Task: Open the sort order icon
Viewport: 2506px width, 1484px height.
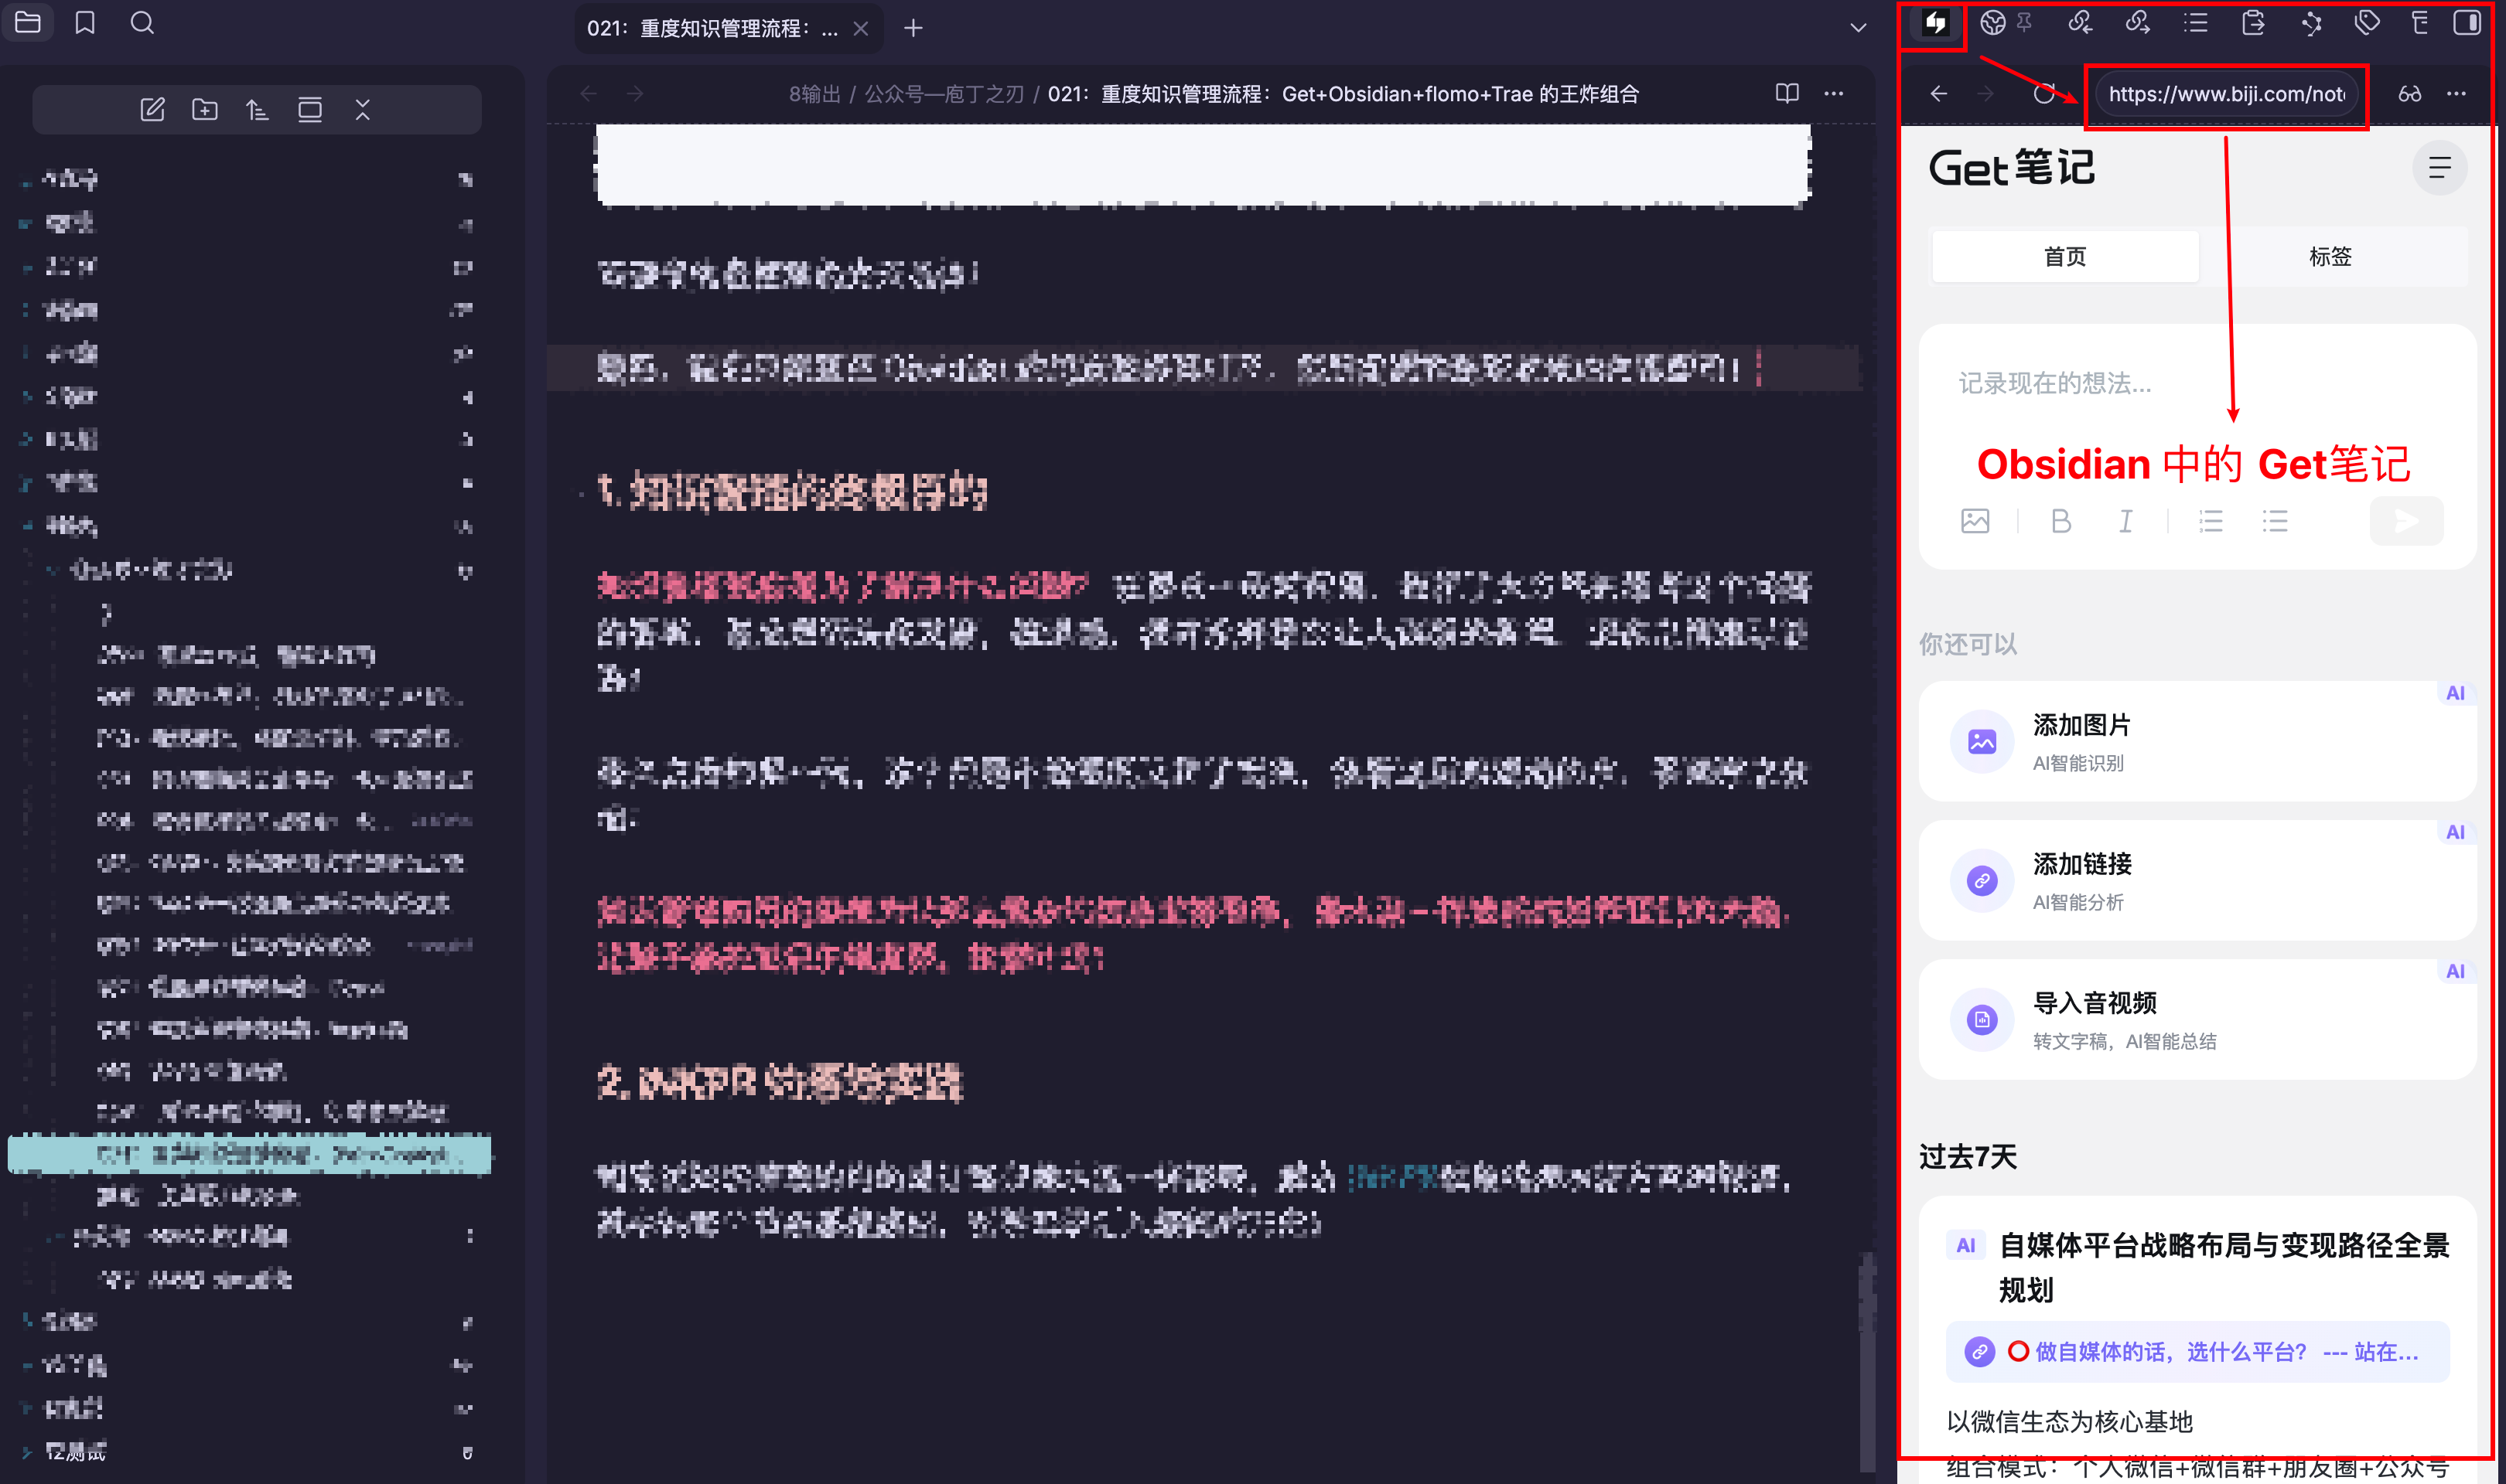Action: pos(257,110)
